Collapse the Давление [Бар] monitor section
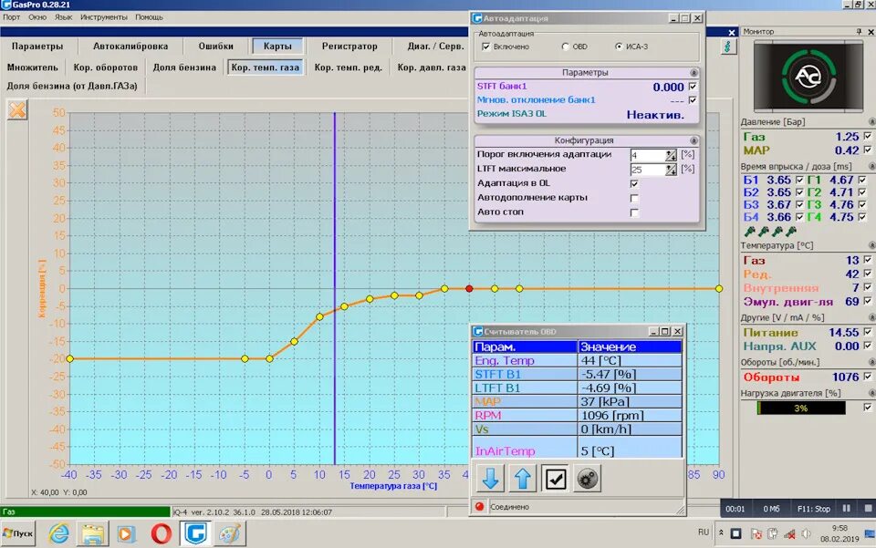Viewport: 876px width, 548px height. [x=871, y=121]
